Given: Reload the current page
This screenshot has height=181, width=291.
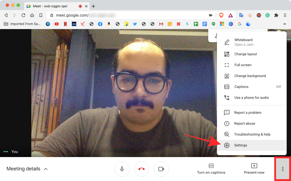Looking at the screenshot, I should pos(23,15).
